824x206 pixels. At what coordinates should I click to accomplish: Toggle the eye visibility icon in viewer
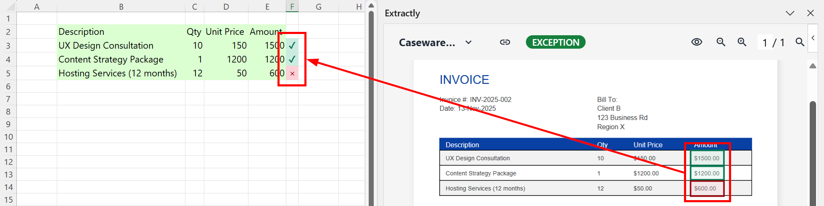coord(697,42)
